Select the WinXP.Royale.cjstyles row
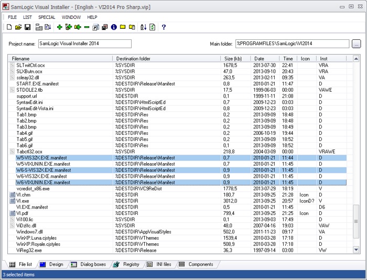This screenshot has height=280, width=367. coord(177,244)
